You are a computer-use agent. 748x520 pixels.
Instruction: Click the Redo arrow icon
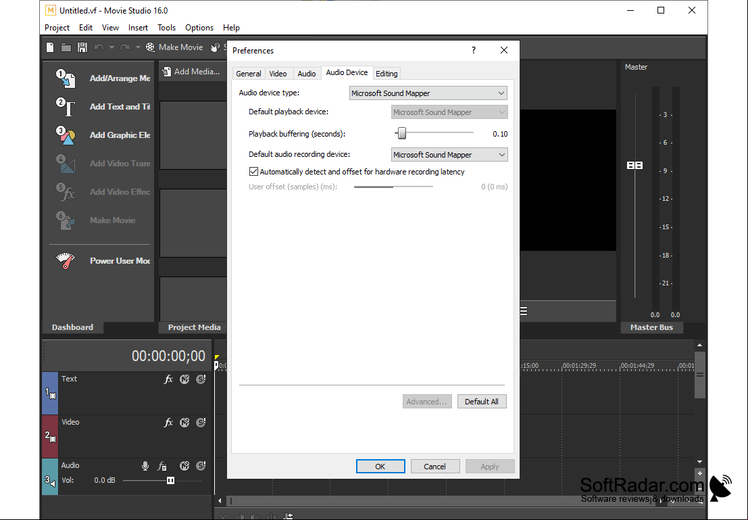pos(125,47)
